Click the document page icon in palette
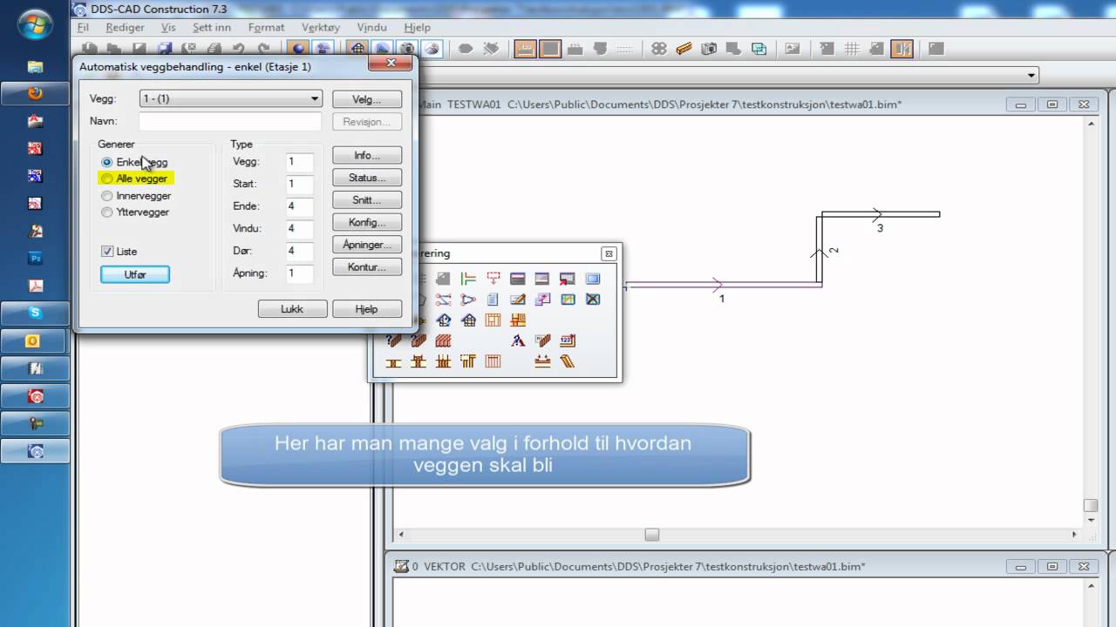Screen dimensions: 1116x627 click(493, 300)
